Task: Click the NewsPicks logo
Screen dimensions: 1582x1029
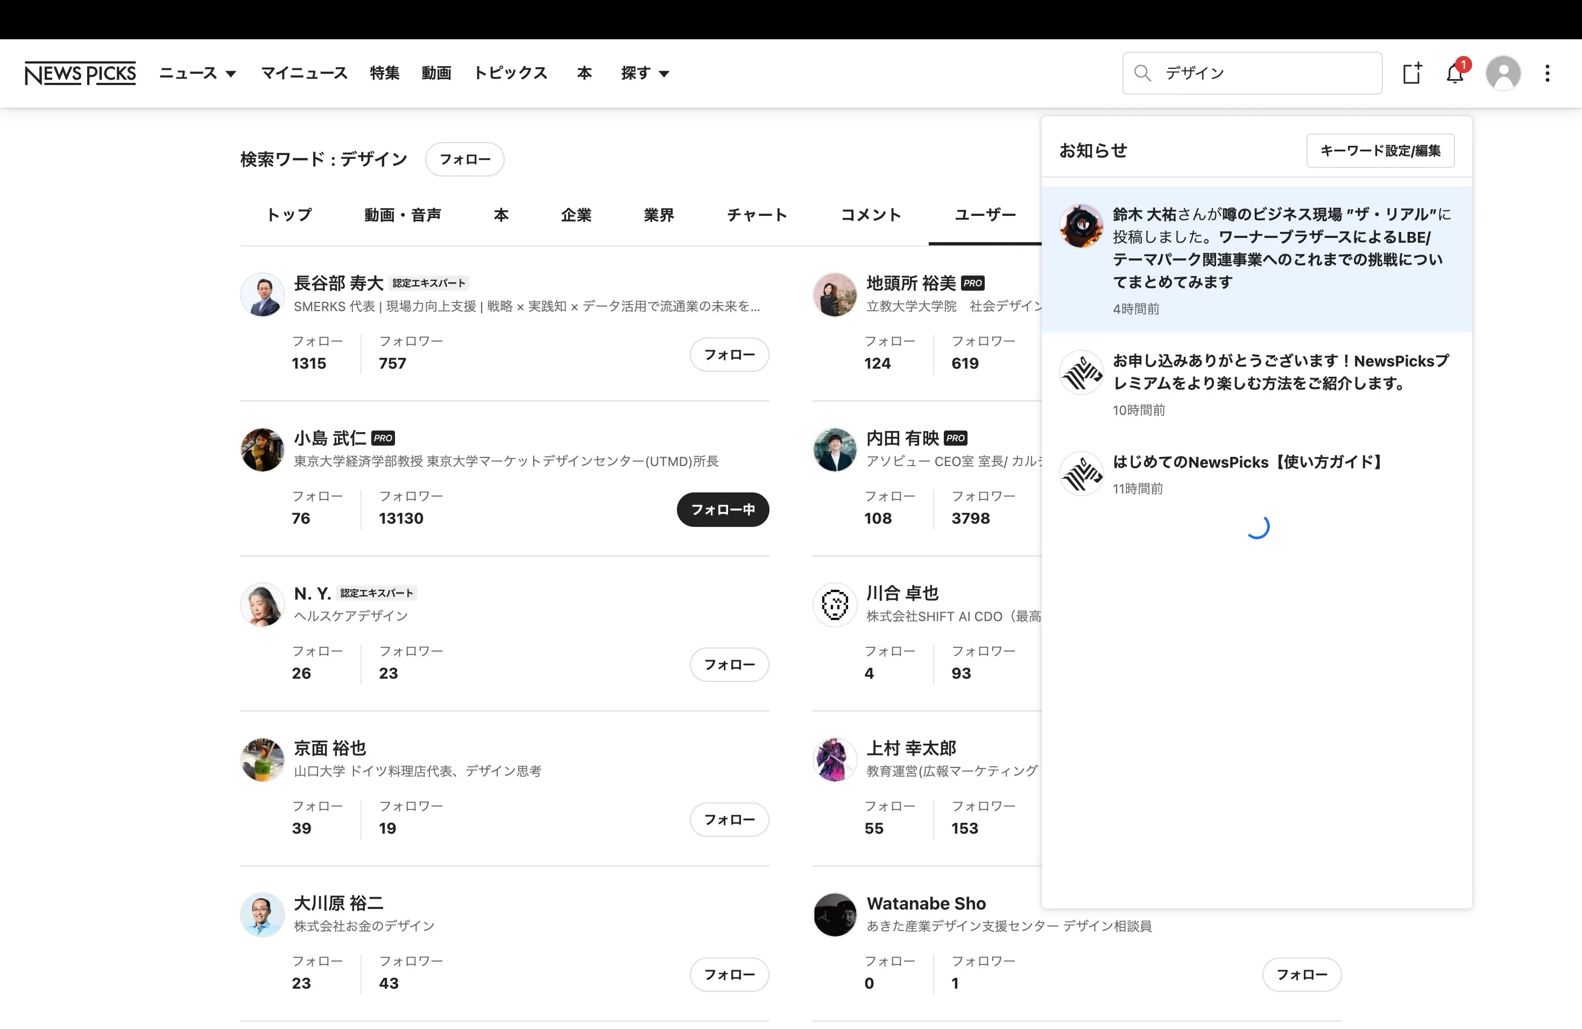Action: [80, 73]
